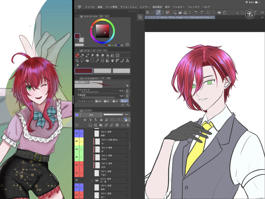Tick the checkbox beside the 虹彩 layer

point(81,165)
